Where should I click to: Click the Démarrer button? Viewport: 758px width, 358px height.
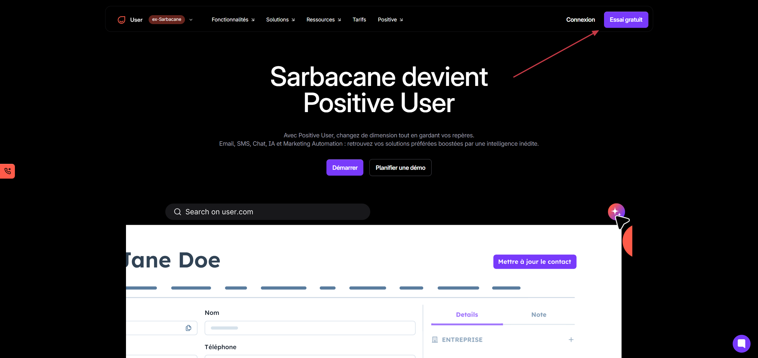point(345,167)
